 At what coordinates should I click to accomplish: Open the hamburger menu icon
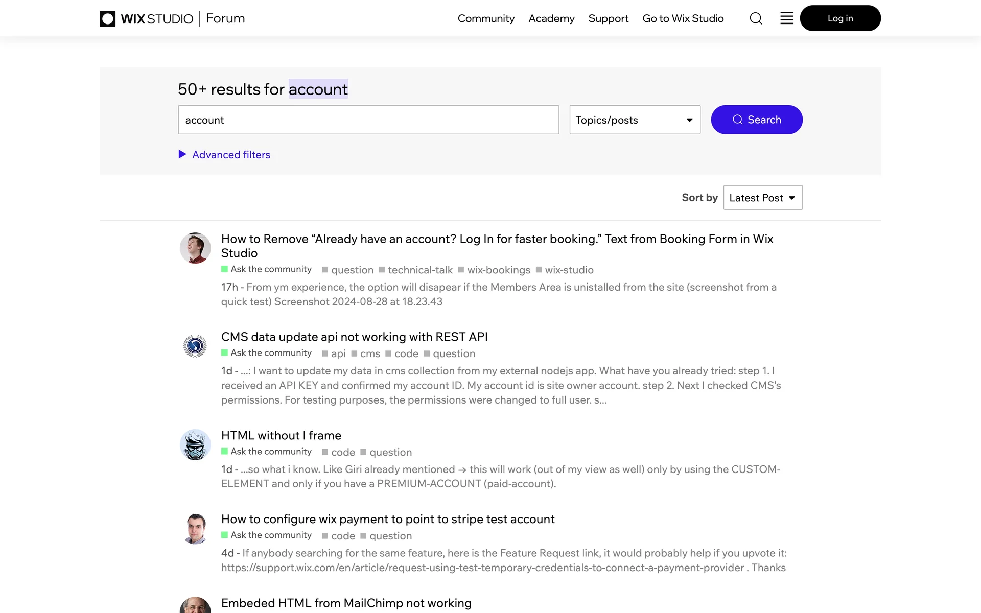787,18
